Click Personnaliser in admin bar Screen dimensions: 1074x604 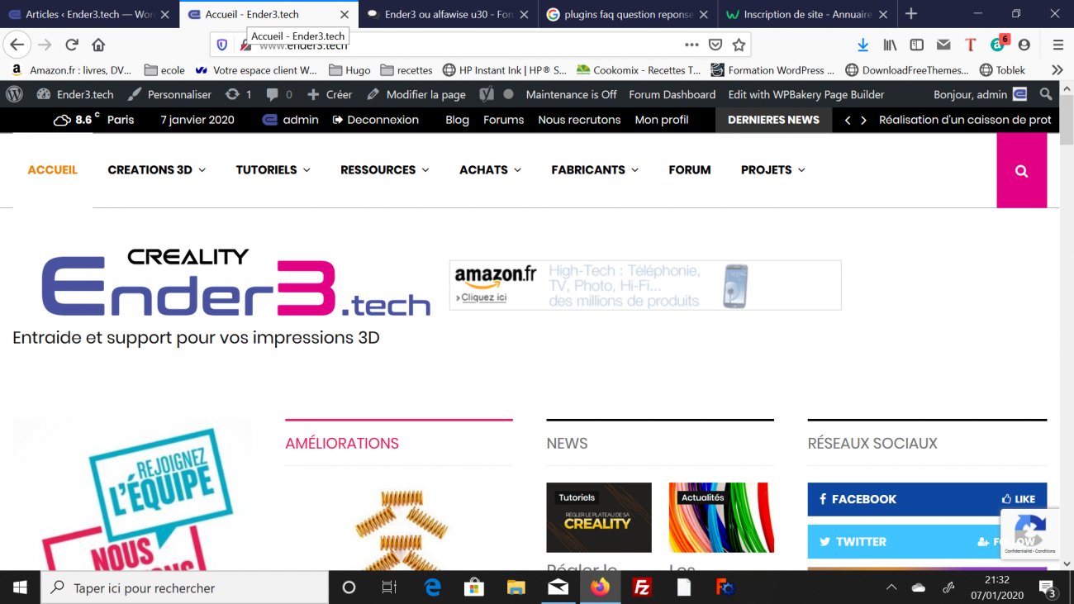tap(170, 94)
